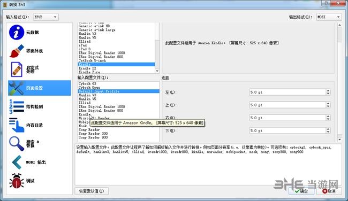This screenshot has height=201, width=348.
Task: Click the 取消 cancel button
Action: [329, 191]
